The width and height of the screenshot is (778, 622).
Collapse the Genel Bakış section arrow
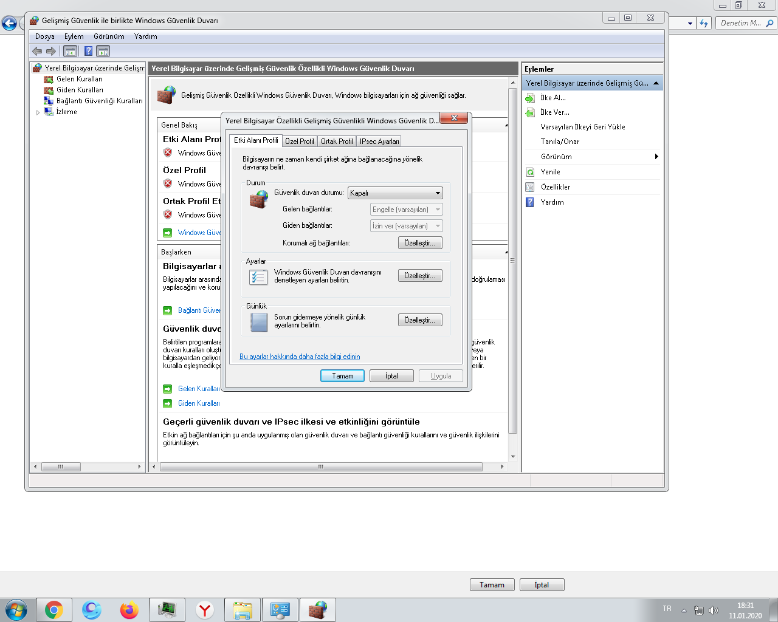(506, 125)
